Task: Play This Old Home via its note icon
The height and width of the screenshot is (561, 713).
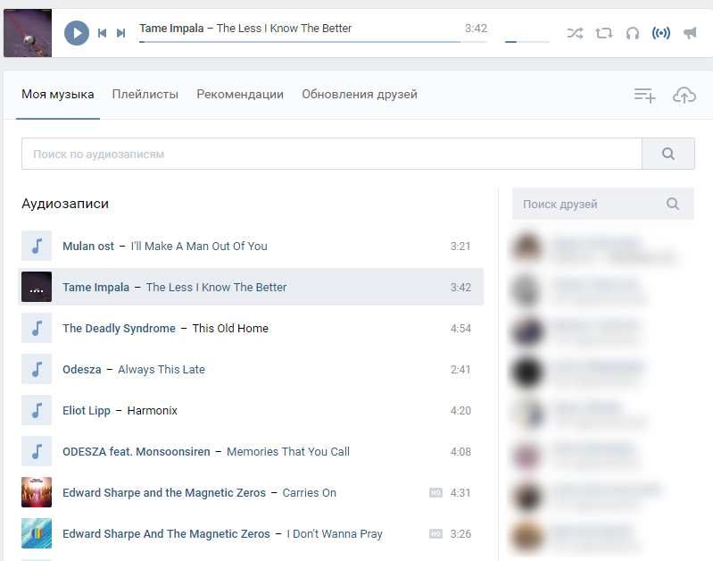Action: [x=37, y=328]
